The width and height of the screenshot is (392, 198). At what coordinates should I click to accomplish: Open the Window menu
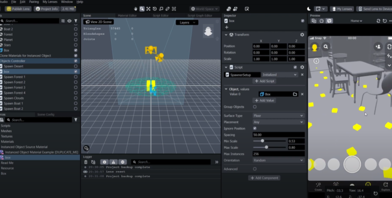[x=67, y=2]
